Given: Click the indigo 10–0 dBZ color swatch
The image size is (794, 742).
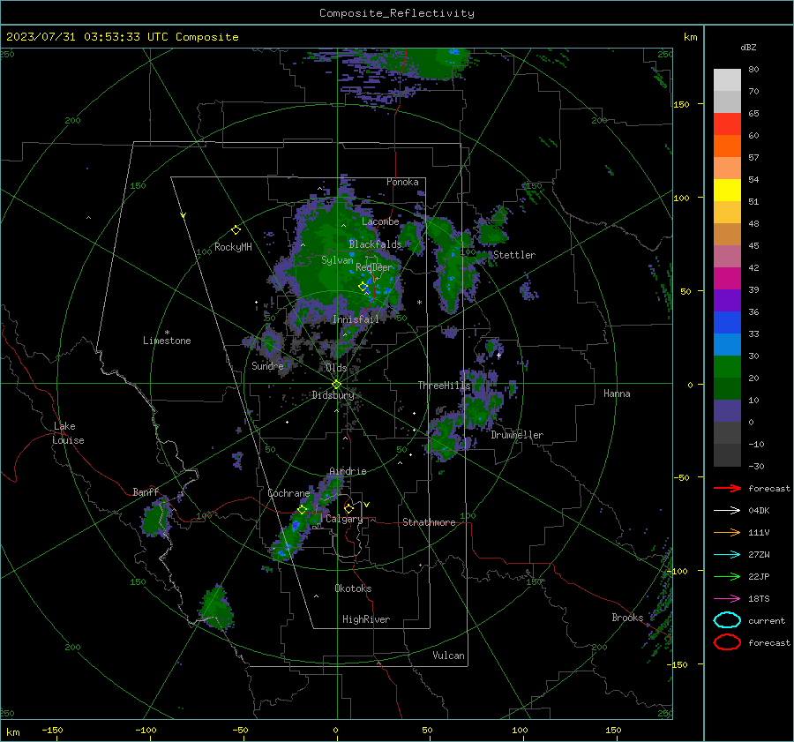Looking at the screenshot, I should (x=727, y=411).
